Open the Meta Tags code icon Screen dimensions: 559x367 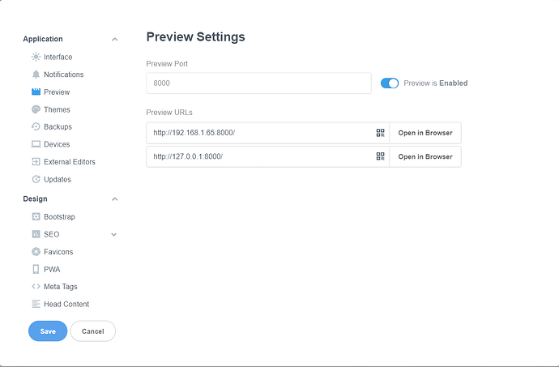(36, 287)
